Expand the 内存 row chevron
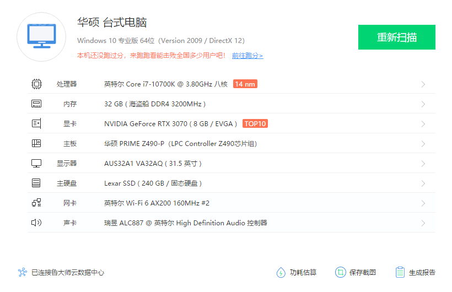452x292 pixels. [423, 104]
